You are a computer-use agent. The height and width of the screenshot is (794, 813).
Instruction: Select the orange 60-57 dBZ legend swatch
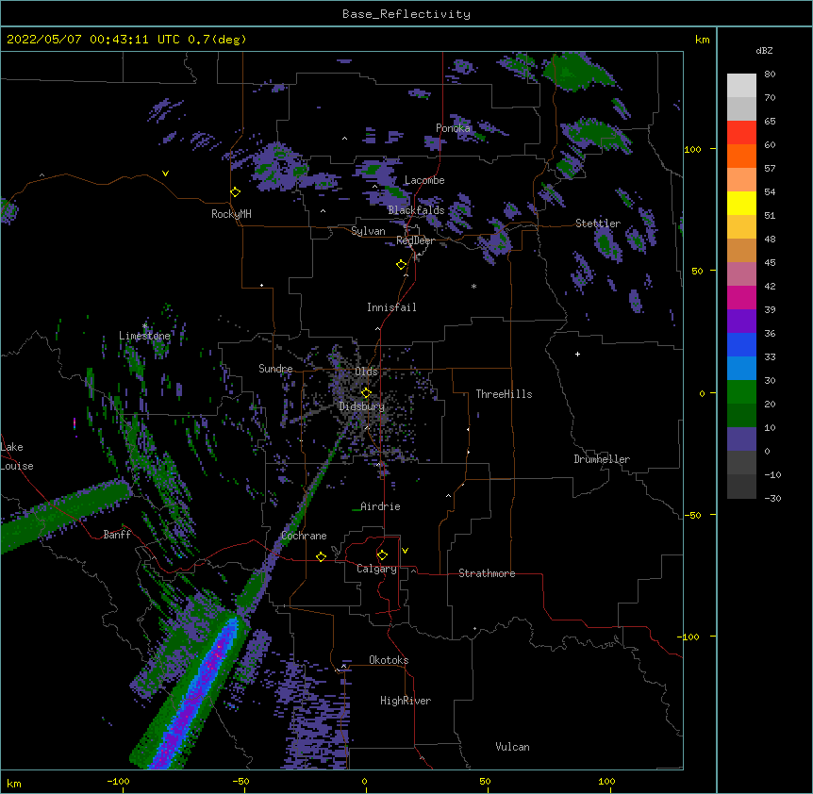coord(741,156)
